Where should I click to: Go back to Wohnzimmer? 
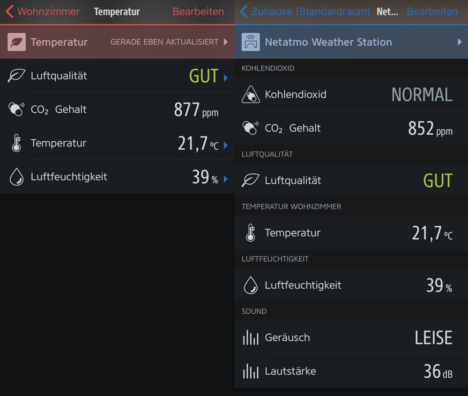point(43,12)
